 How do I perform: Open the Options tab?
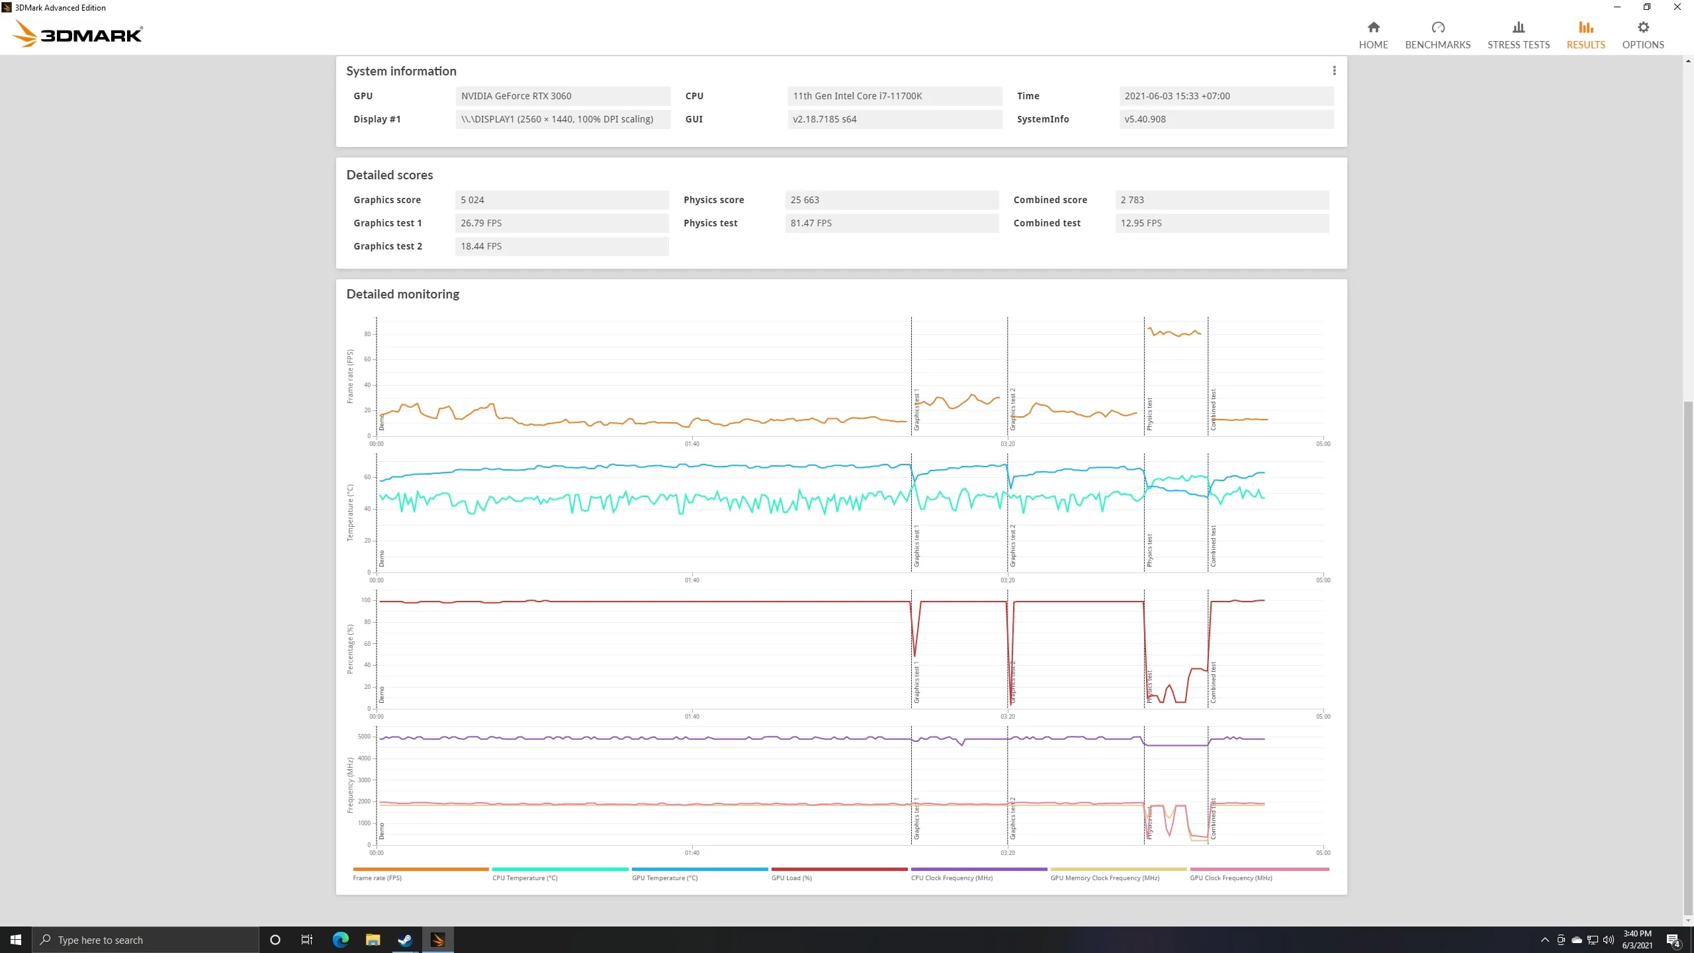[1642, 35]
